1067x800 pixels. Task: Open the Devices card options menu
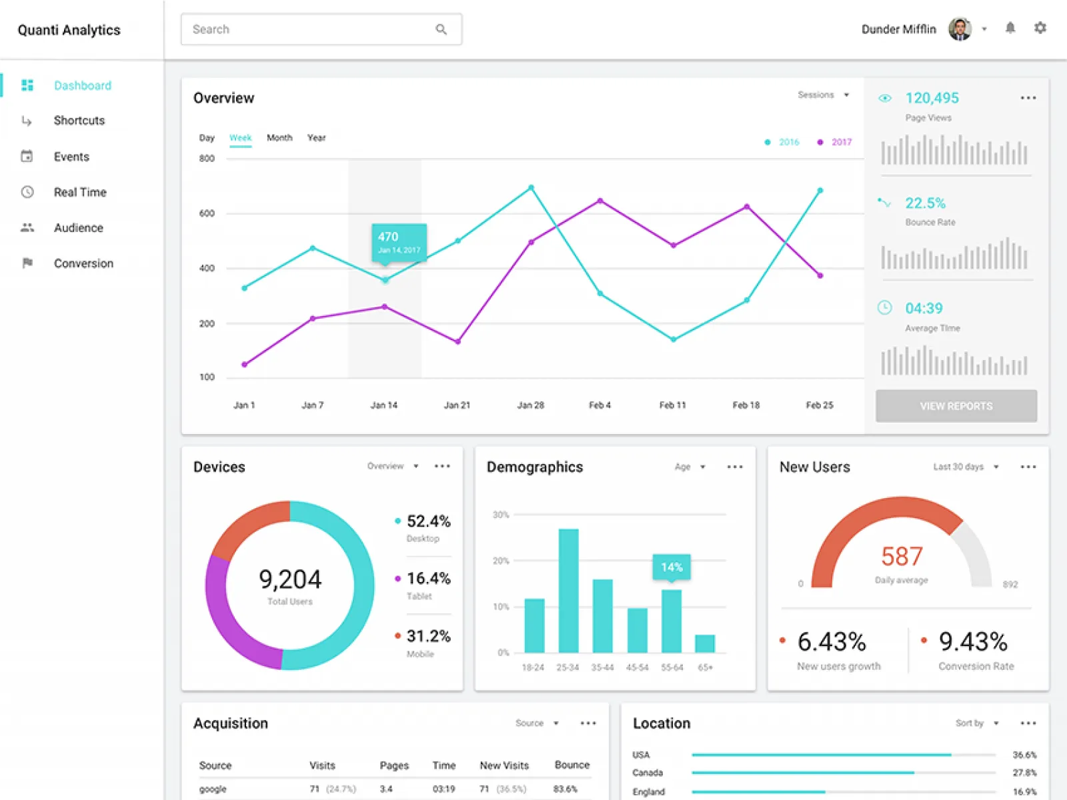point(442,467)
